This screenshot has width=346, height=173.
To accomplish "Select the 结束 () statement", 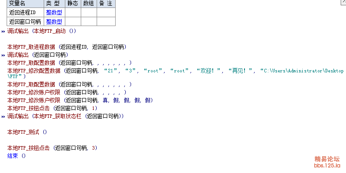I will click(16, 156).
